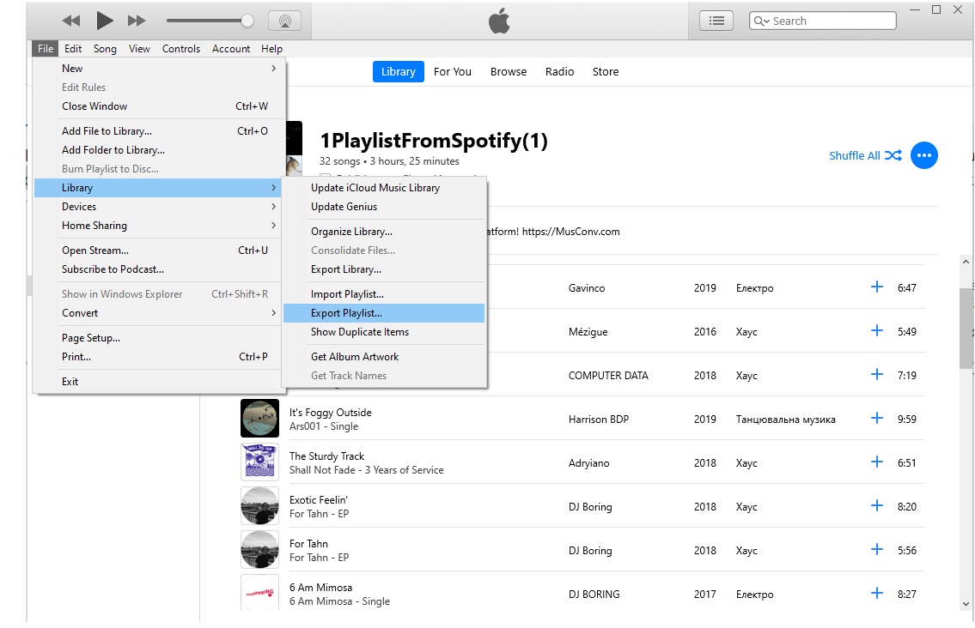Open the Controls menu
This screenshot has width=975, height=628.
[181, 48]
